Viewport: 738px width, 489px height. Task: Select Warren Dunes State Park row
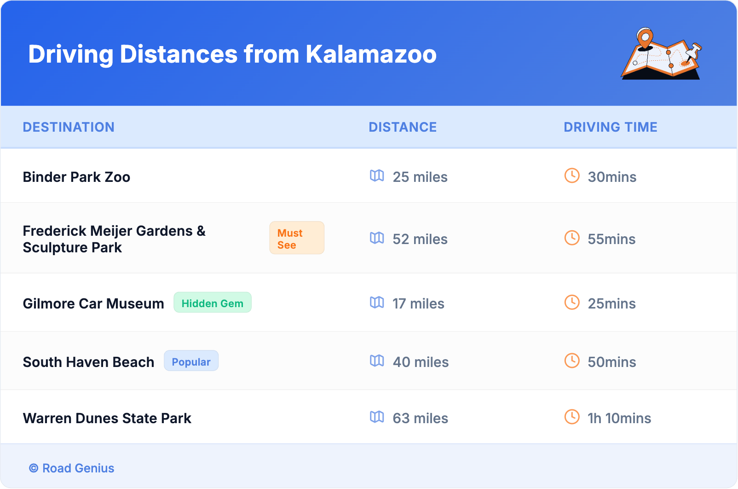pyautogui.click(x=107, y=419)
